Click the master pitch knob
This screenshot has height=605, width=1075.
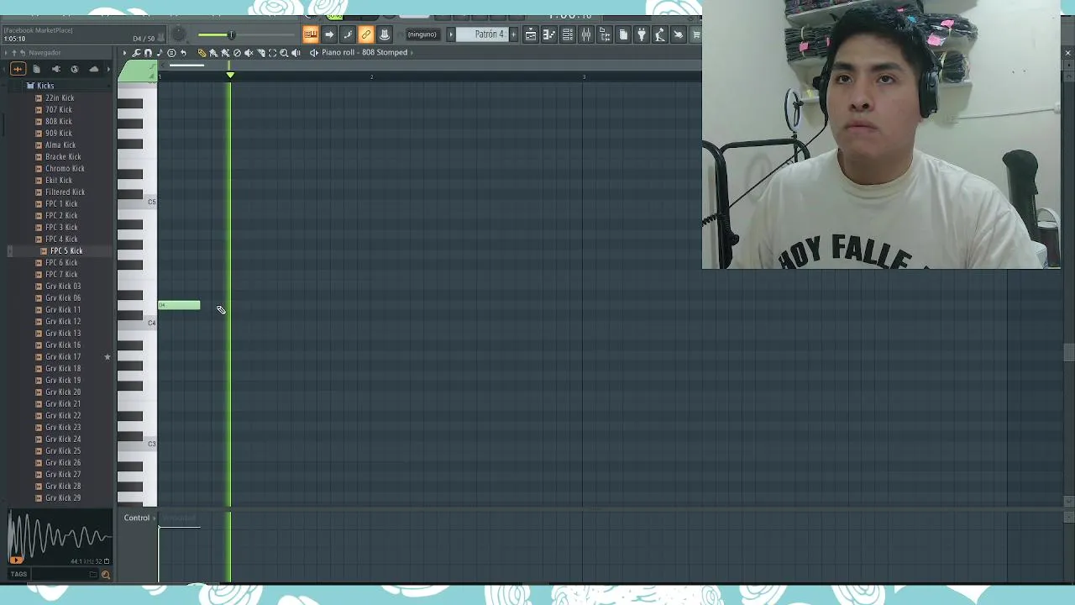tap(179, 34)
